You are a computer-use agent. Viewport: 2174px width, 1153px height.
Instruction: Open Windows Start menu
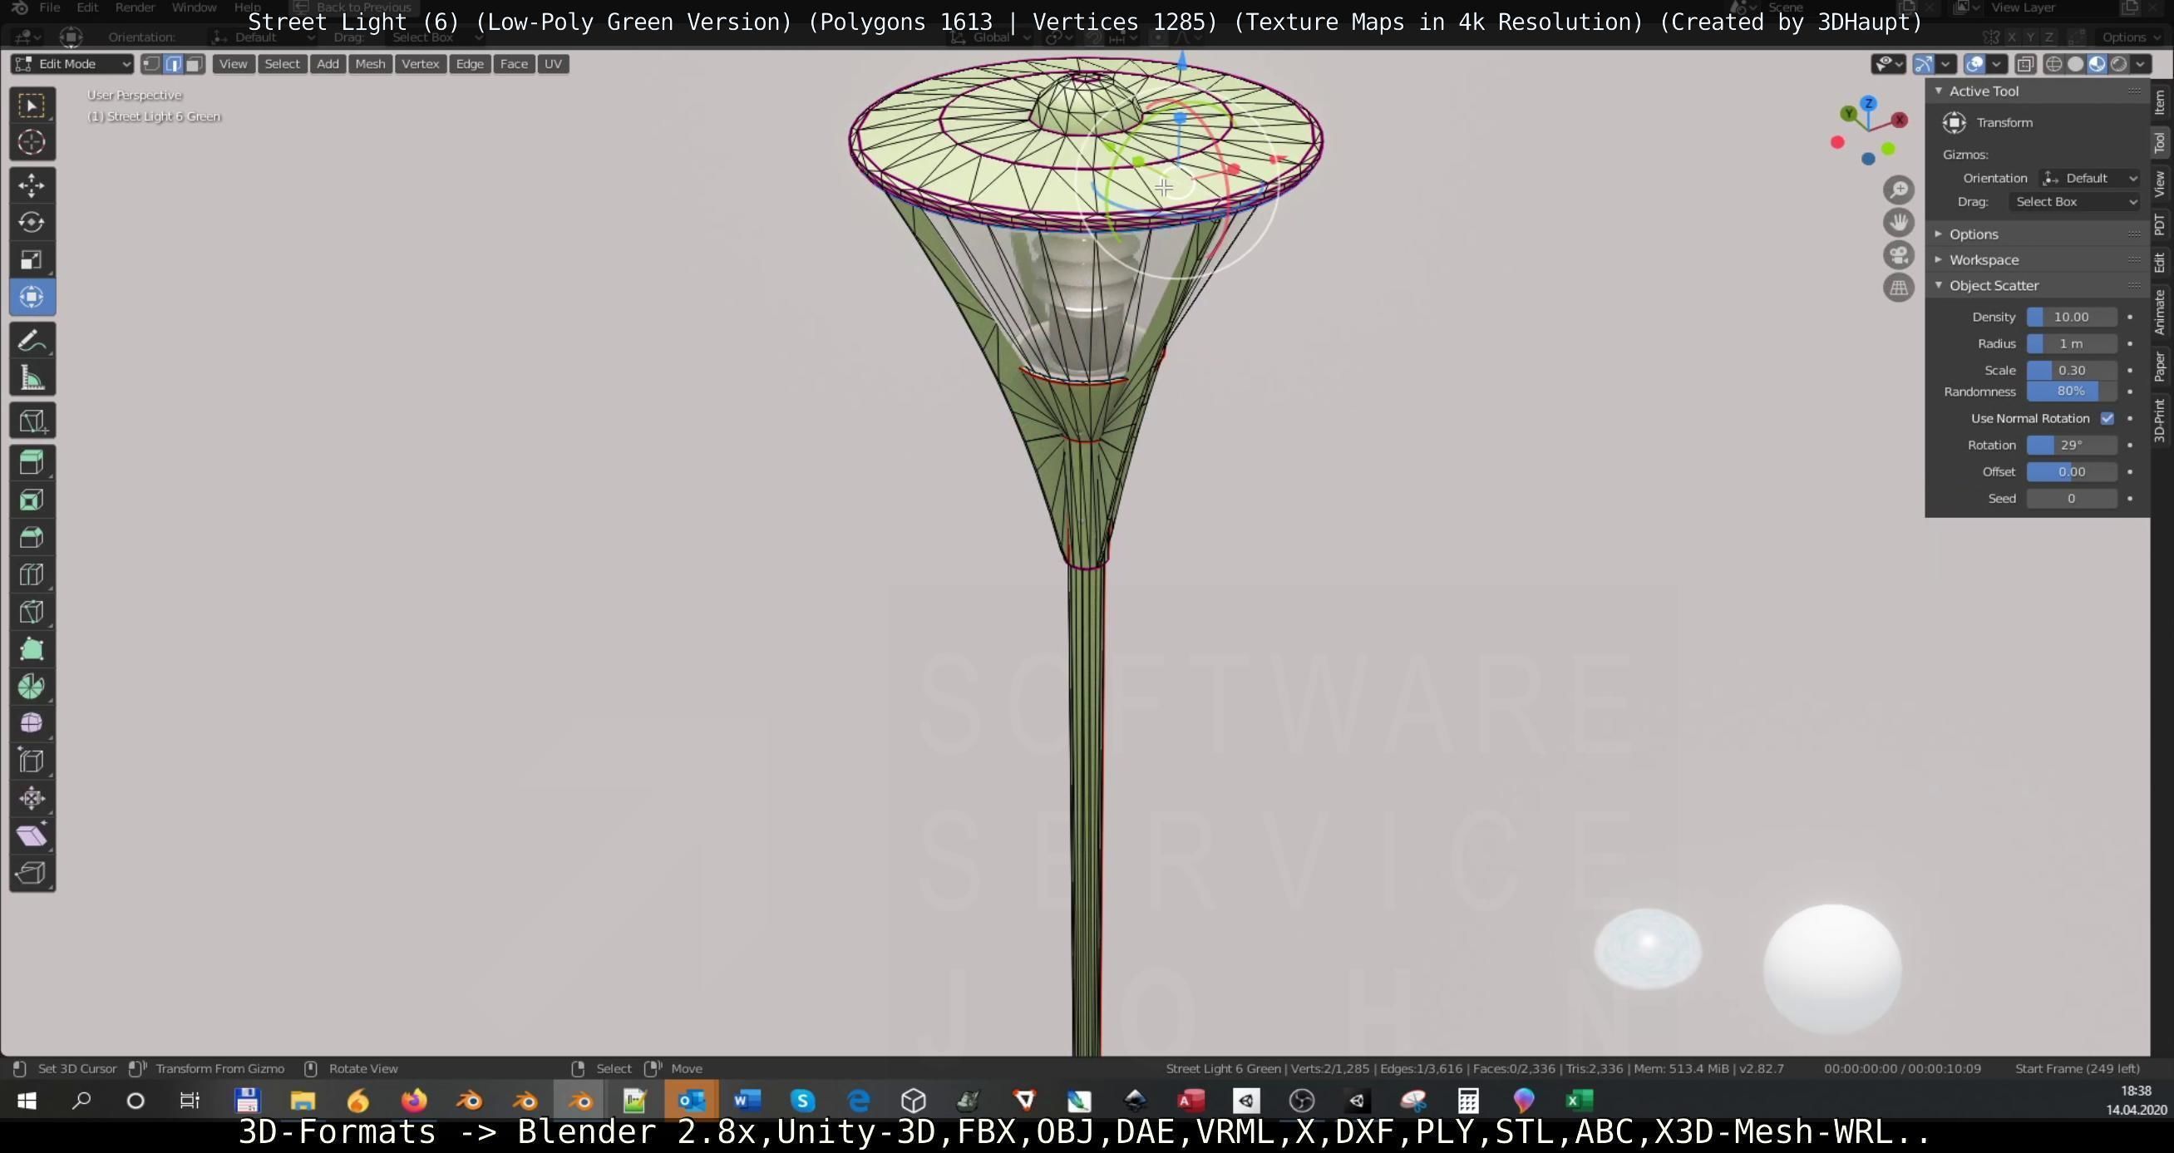(x=27, y=1101)
